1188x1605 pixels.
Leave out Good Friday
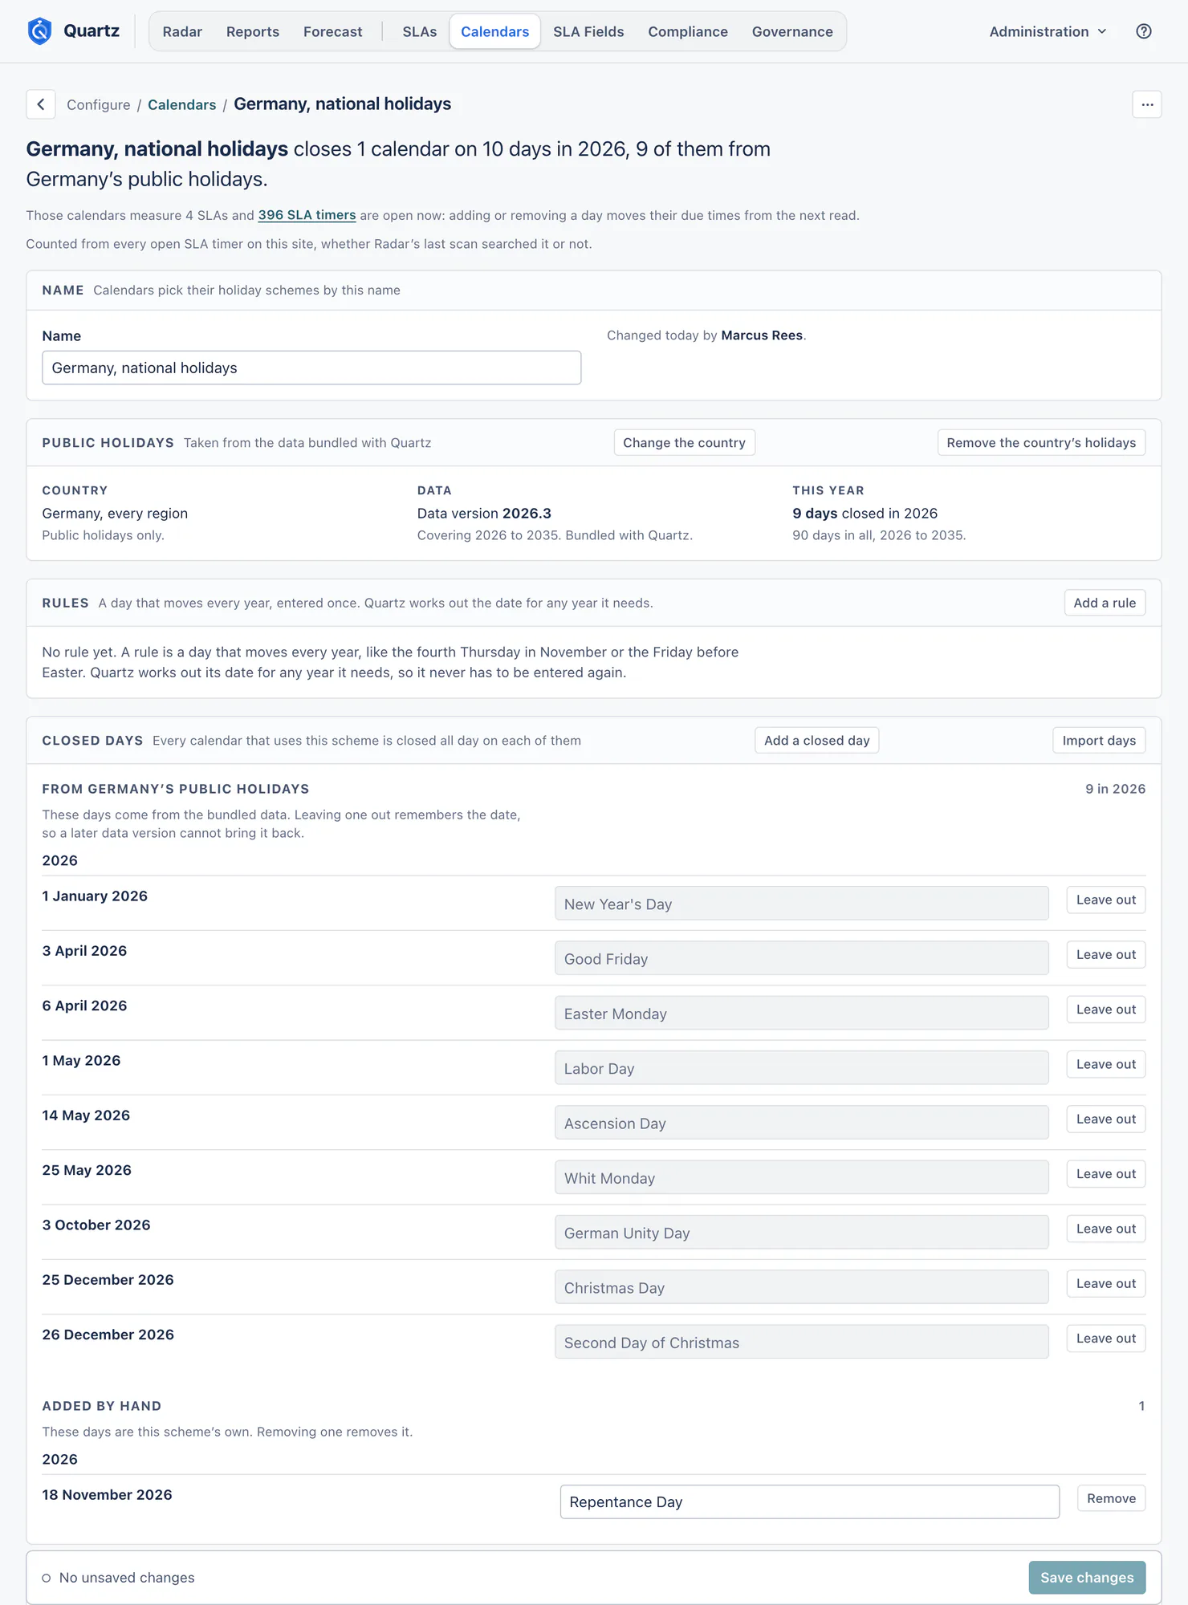(1106, 955)
